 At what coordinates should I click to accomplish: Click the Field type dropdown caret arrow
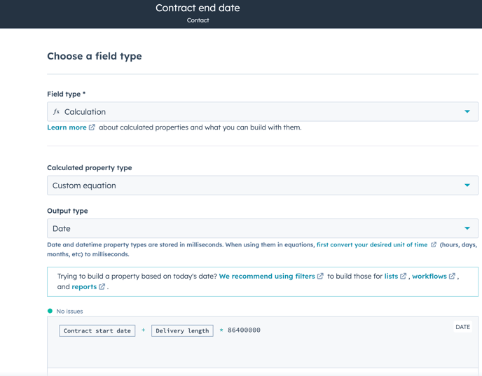467,111
